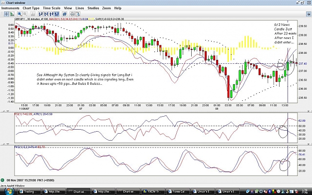Switch to first 'http://w...' taskbar window
Screen dimensions: 312x195
[x=54, y=192]
